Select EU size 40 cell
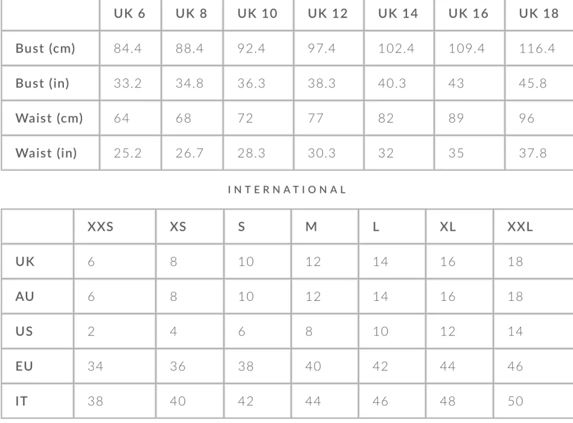The image size is (573, 423). pos(313,366)
